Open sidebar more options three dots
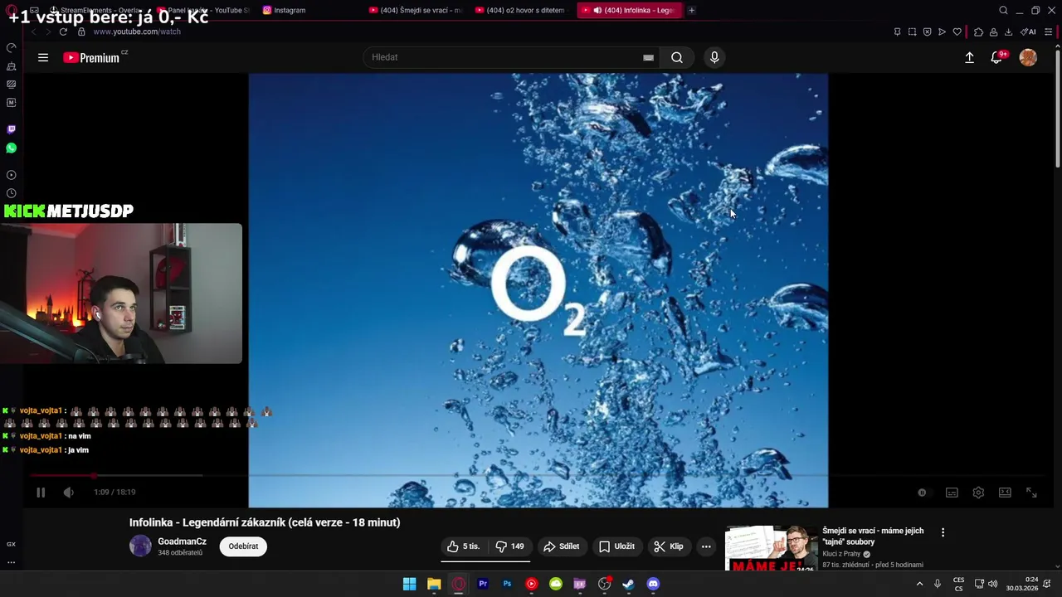Image resolution: width=1062 pixels, height=597 pixels. pyautogui.click(x=11, y=562)
